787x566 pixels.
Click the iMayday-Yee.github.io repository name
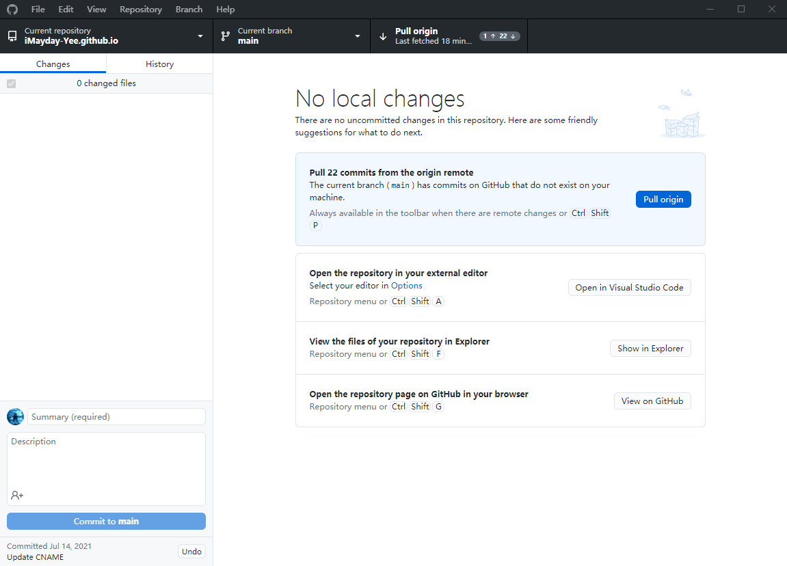pyautogui.click(x=71, y=41)
